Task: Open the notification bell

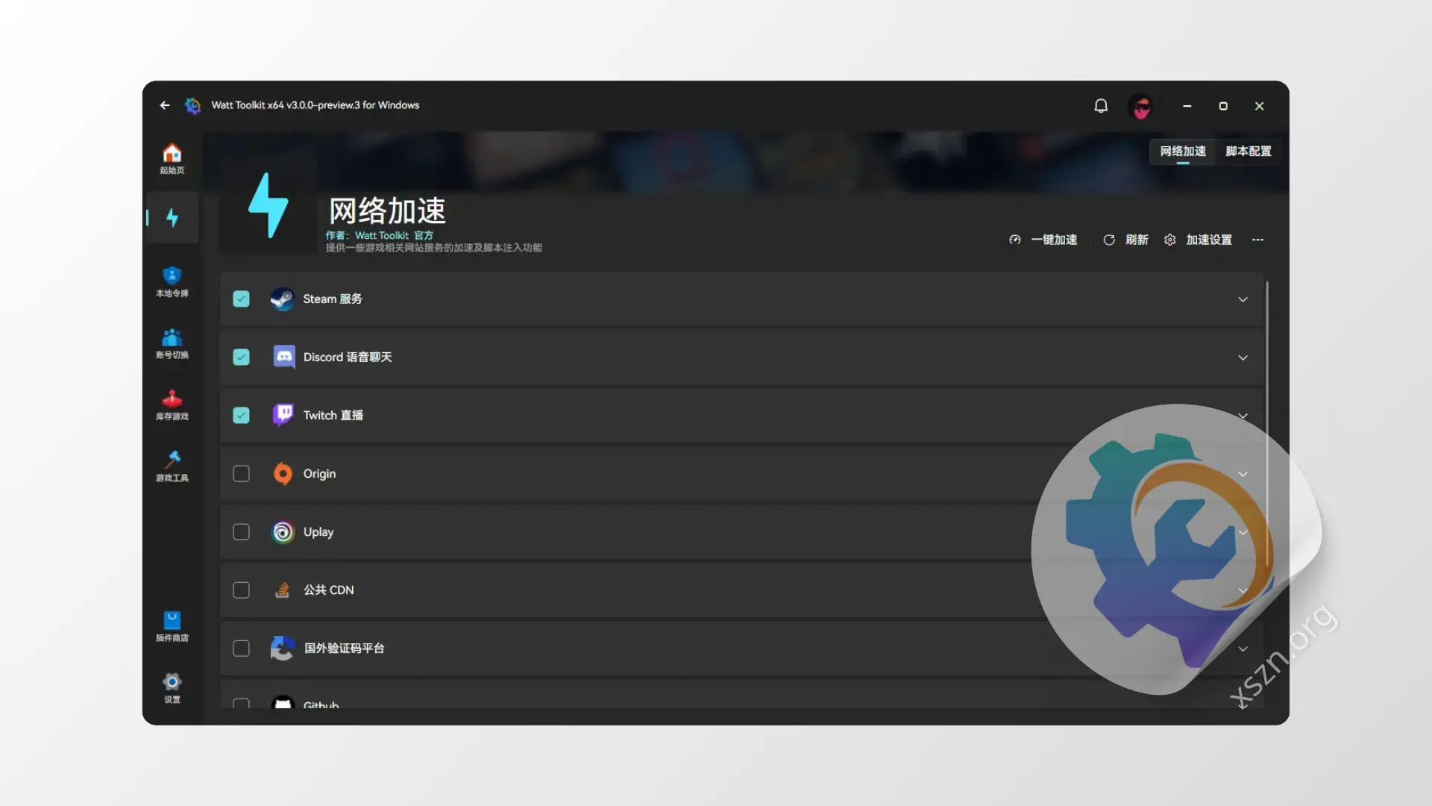Action: pos(1101,105)
